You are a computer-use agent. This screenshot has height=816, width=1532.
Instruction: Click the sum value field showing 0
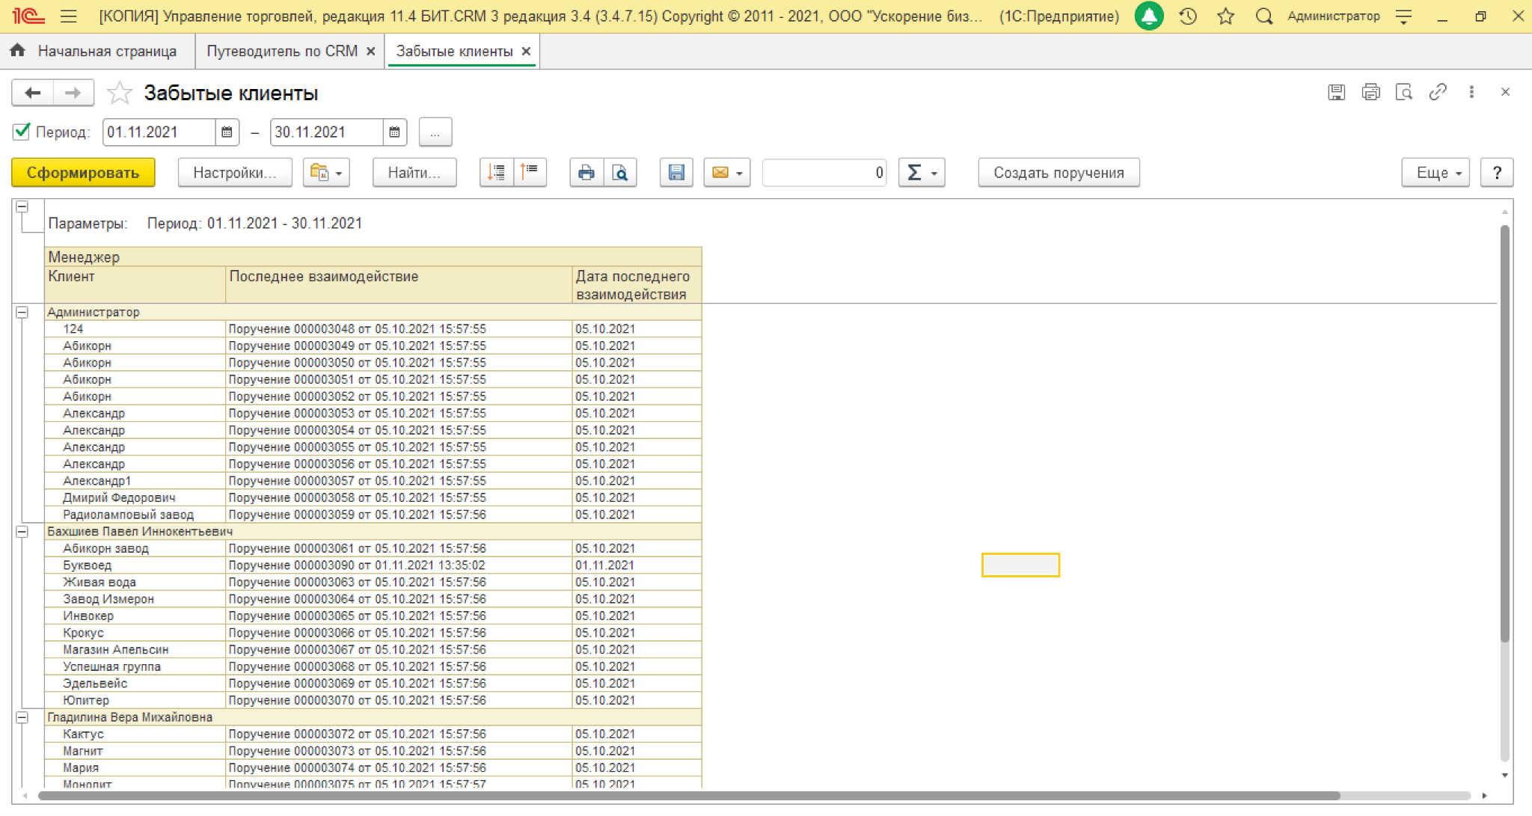[824, 173]
